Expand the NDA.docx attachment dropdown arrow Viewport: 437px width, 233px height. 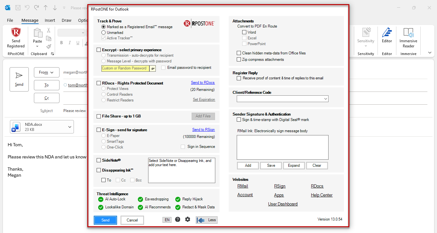coord(70,127)
